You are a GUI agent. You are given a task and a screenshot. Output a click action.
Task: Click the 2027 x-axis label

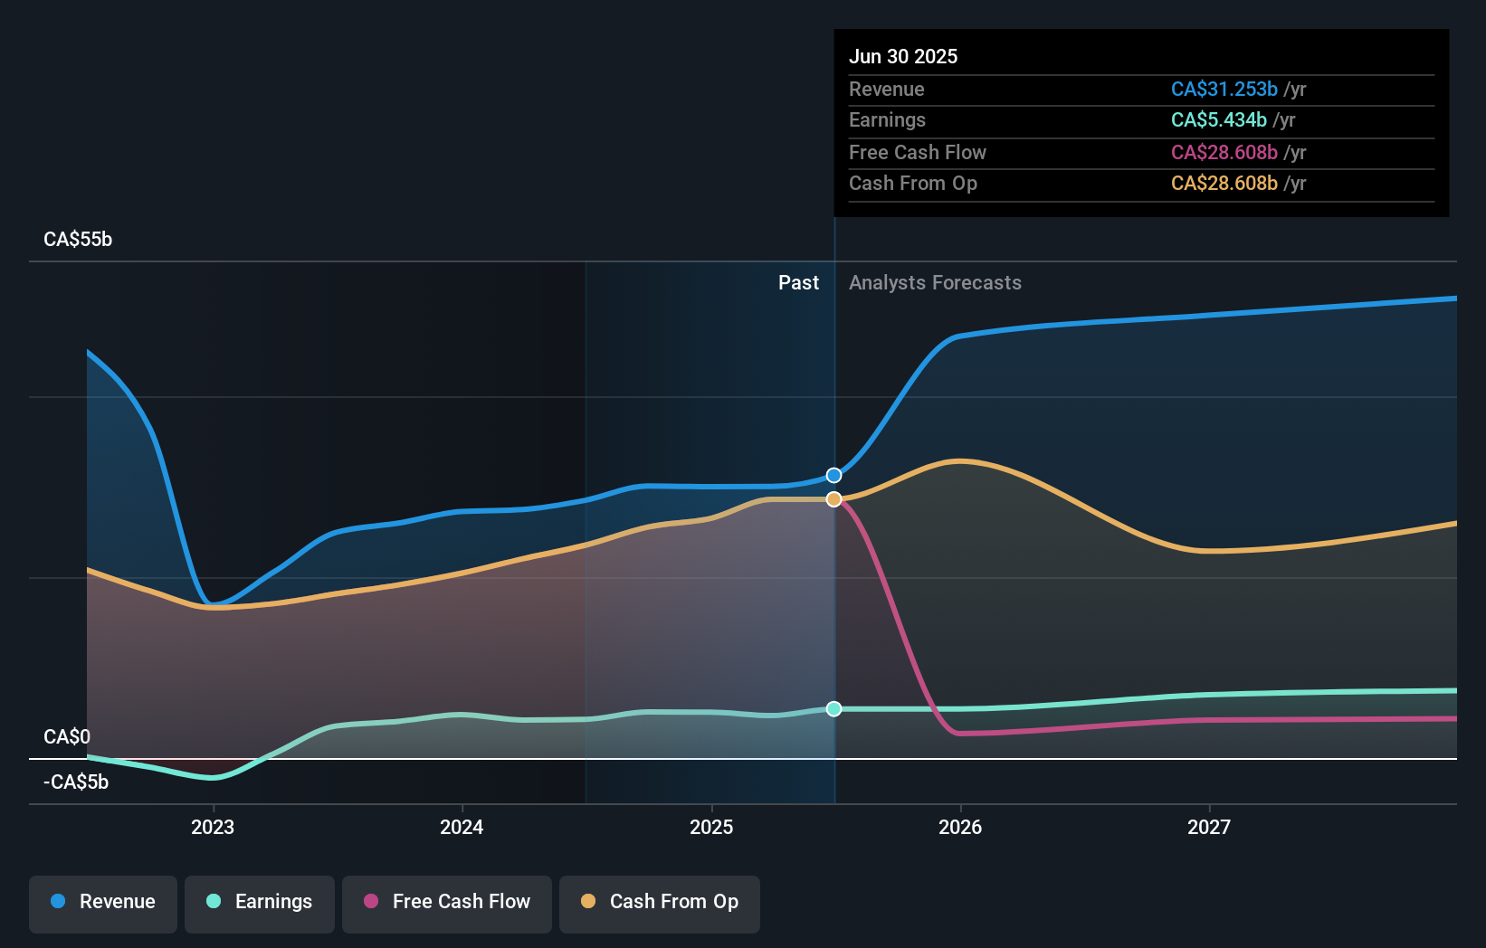pyautogui.click(x=1209, y=827)
